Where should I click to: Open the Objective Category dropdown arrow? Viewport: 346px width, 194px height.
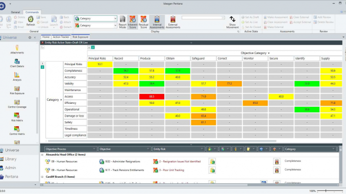(269, 53)
